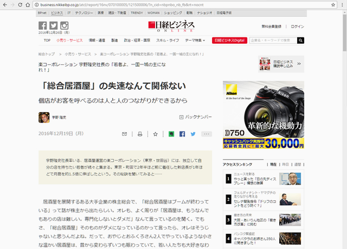Bookmark the article with star icon
This screenshot has height=249, width=347.
tap(155, 134)
